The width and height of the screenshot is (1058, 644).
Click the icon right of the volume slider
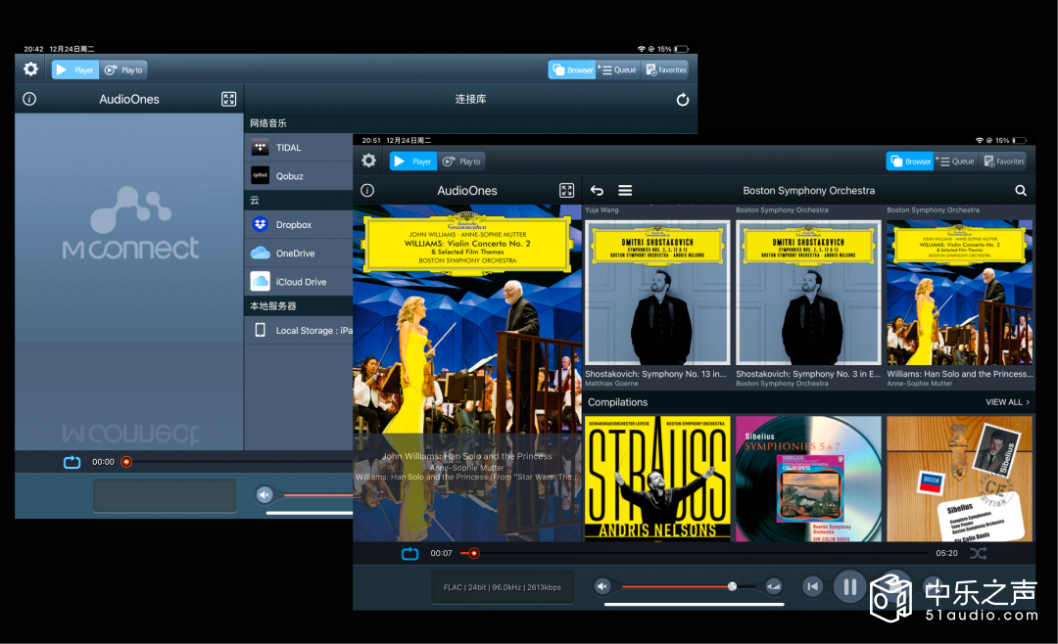pos(773,586)
